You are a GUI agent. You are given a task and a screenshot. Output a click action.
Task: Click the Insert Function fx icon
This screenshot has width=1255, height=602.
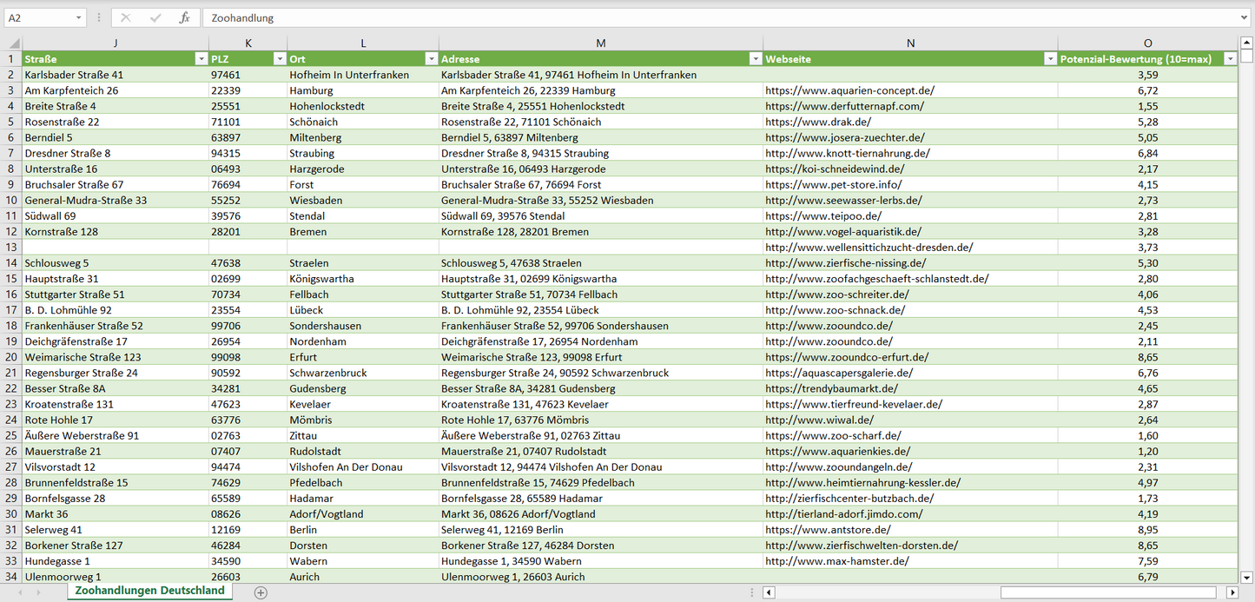184,17
